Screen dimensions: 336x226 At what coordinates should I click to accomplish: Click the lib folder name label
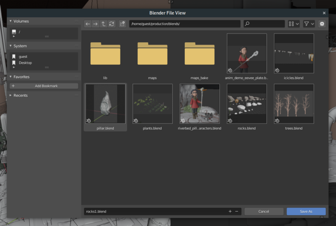point(105,78)
